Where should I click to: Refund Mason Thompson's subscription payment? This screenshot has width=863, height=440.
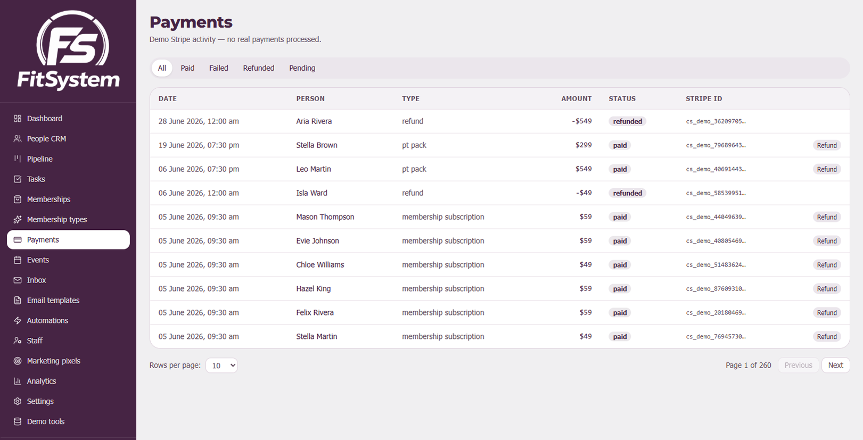click(x=827, y=217)
